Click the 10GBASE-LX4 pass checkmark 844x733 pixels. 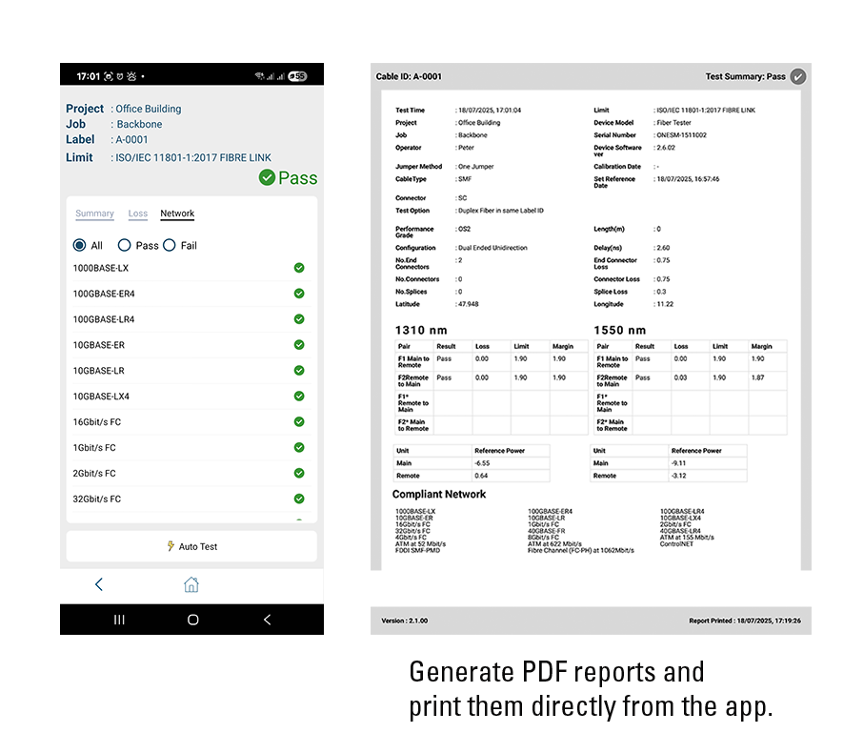pyautogui.click(x=299, y=396)
